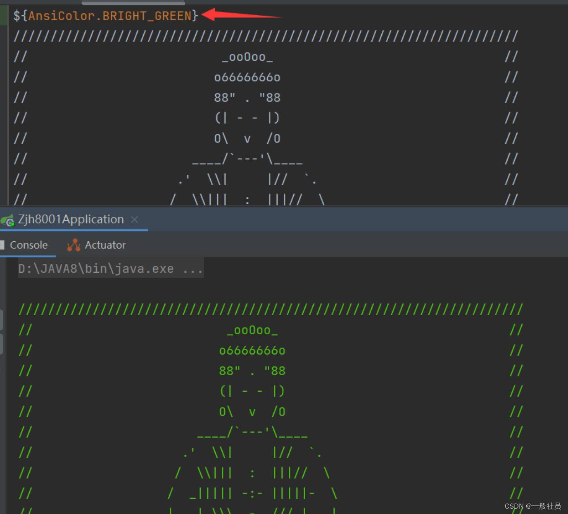568x514 pixels.
Task: Close the Zjh8001Application run tab
Action: pos(135,219)
